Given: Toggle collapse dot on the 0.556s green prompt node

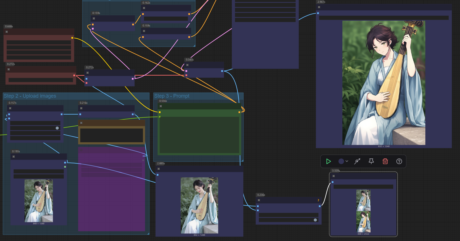Looking at the screenshot, I should (x=161, y=106).
